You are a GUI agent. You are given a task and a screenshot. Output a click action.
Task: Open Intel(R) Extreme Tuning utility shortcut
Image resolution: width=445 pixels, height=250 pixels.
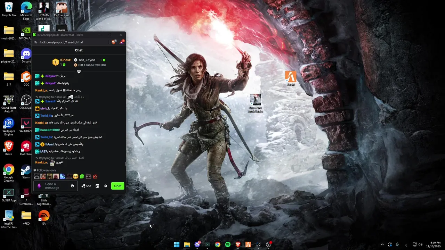(9, 220)
